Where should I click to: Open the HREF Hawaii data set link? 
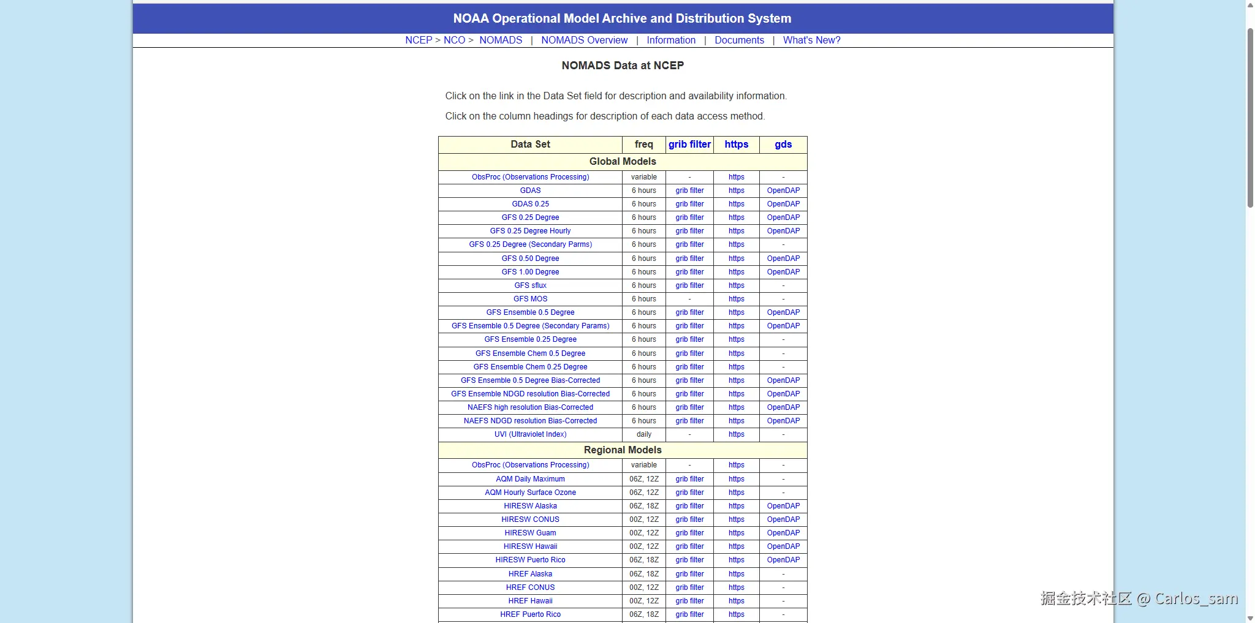[x=531, y=601]
